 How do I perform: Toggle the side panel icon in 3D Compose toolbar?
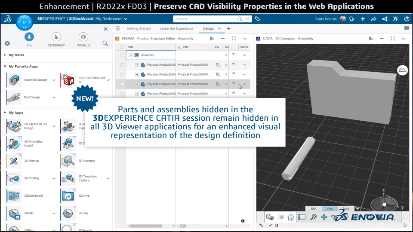point(302,217)
